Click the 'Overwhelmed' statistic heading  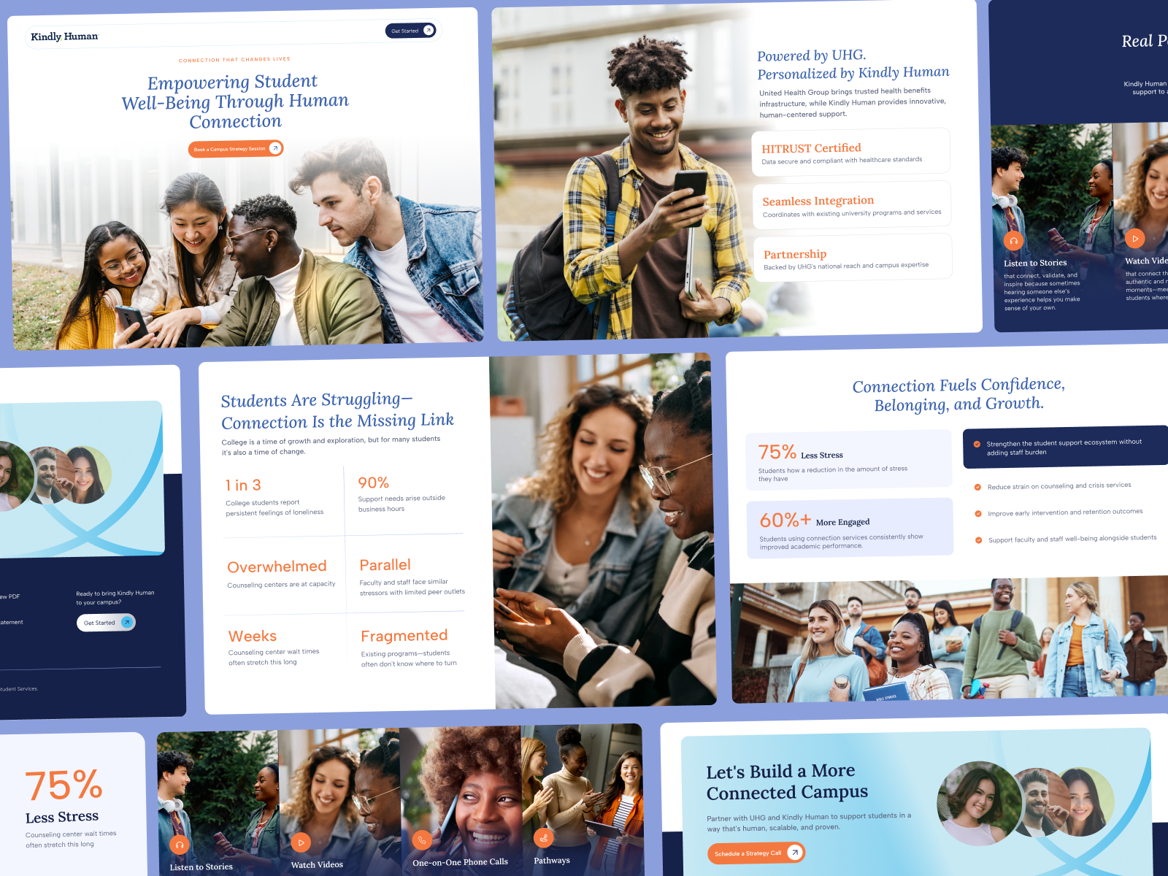pyautogui.click(x=277, y=566)
